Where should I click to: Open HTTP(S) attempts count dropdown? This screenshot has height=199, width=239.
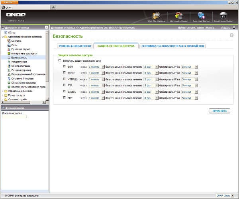151,79
